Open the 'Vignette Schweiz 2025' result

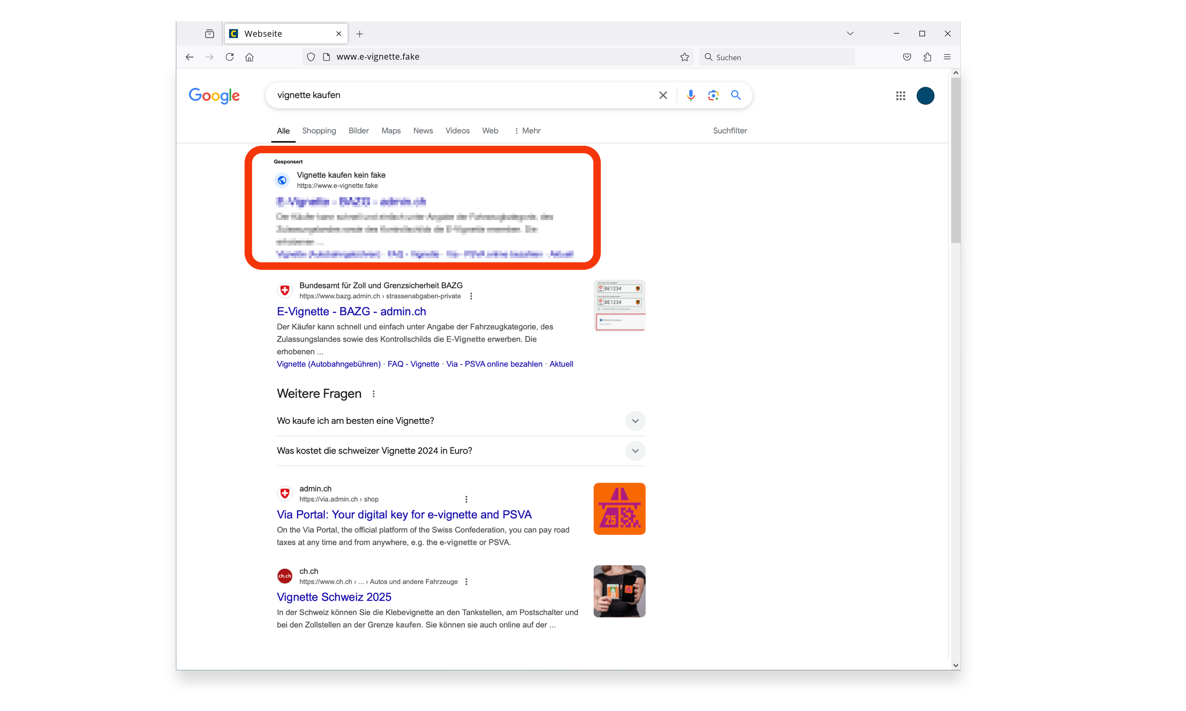(334, 596)
